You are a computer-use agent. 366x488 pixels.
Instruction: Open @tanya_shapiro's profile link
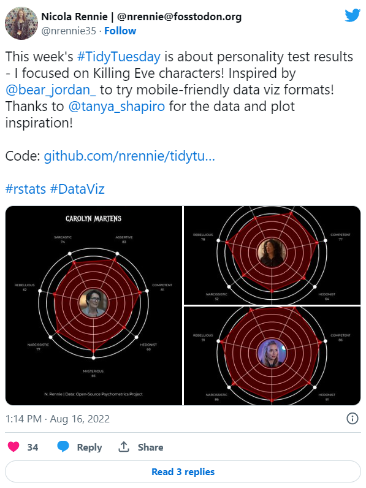116,106
